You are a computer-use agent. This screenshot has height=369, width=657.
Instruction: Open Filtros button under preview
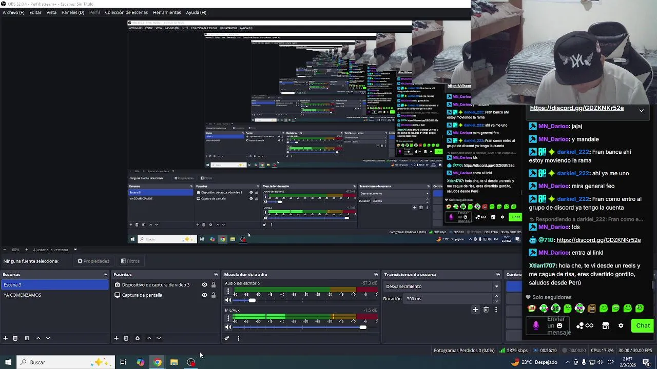coord(130,261)
